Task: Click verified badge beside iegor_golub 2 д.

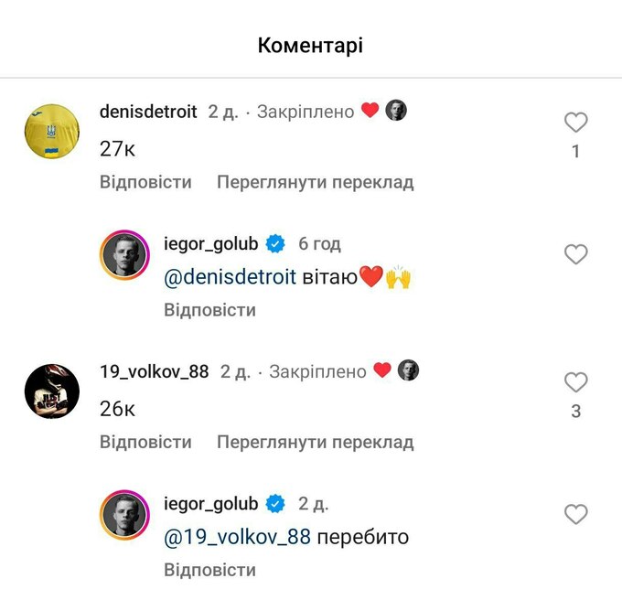Action: [x=275, y=504]
